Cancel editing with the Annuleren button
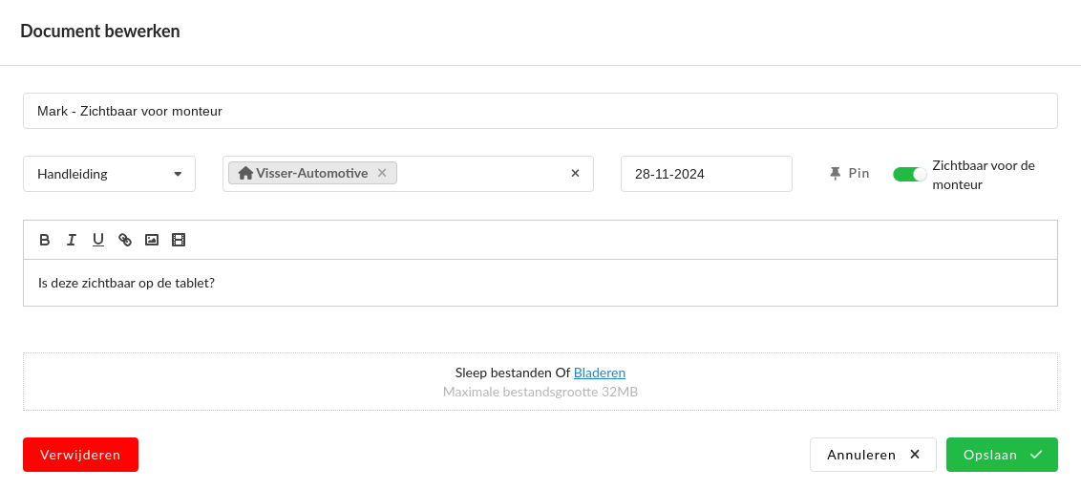 pyautogui.click(x=872, y=455)
